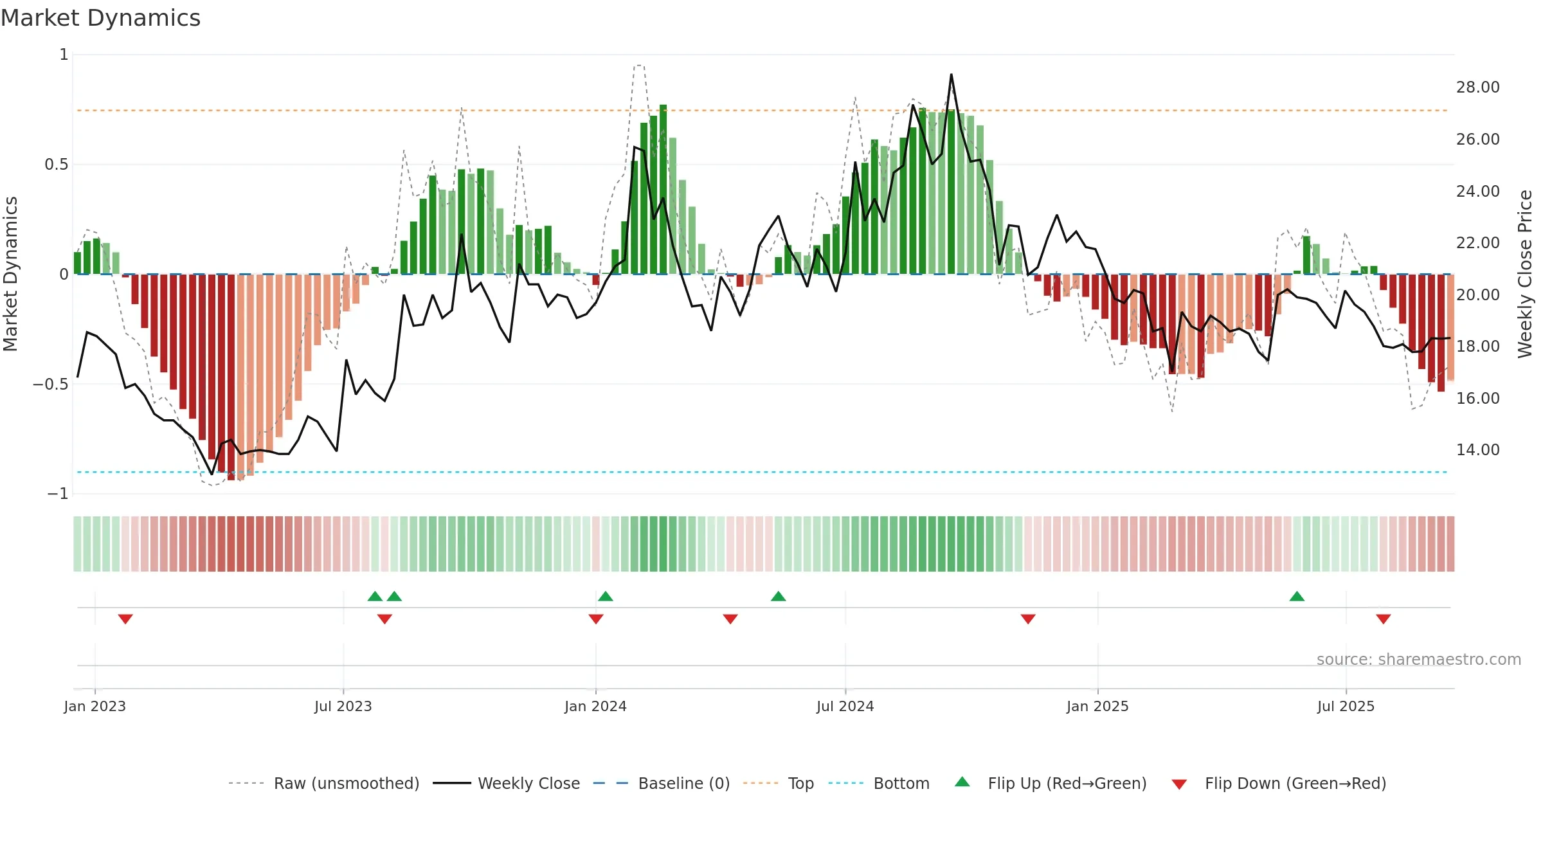Click the flip-down triangle near Jan 2023
Viewport: 1543px width, 868px height.
tap(125, 619)
